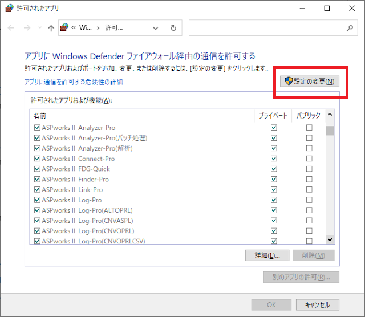This screenshot has width=365, height=317.
Task: Toggle public checkbox for Analyzer-Pro first row
Action: tap(309, 128)
